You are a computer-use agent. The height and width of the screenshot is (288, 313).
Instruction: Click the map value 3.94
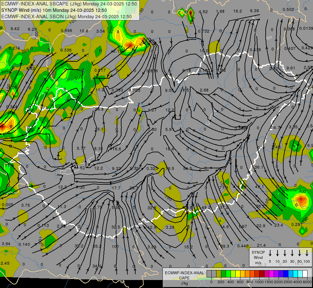coord(6,244)
